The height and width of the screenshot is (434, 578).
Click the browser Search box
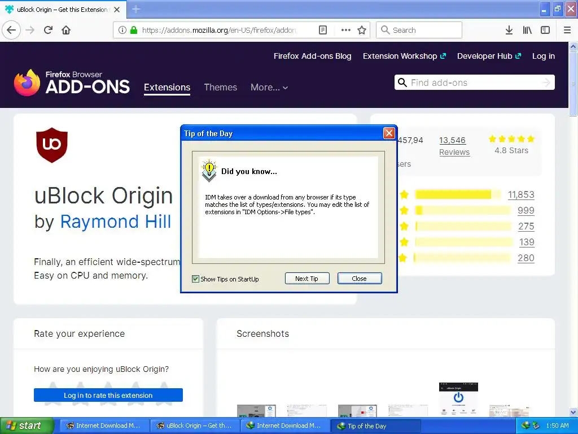click(419, 30)
